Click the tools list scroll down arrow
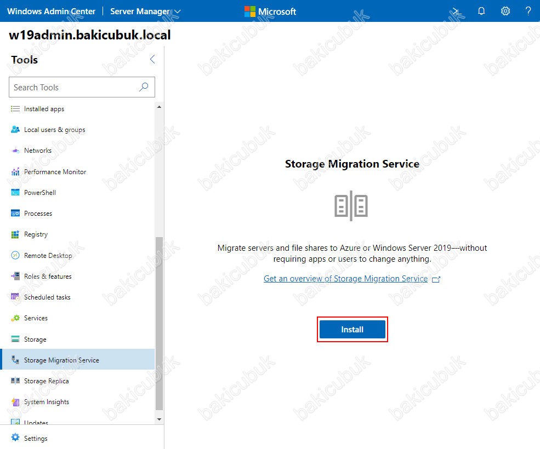The image size is (540, 449). tap(159, 419)
